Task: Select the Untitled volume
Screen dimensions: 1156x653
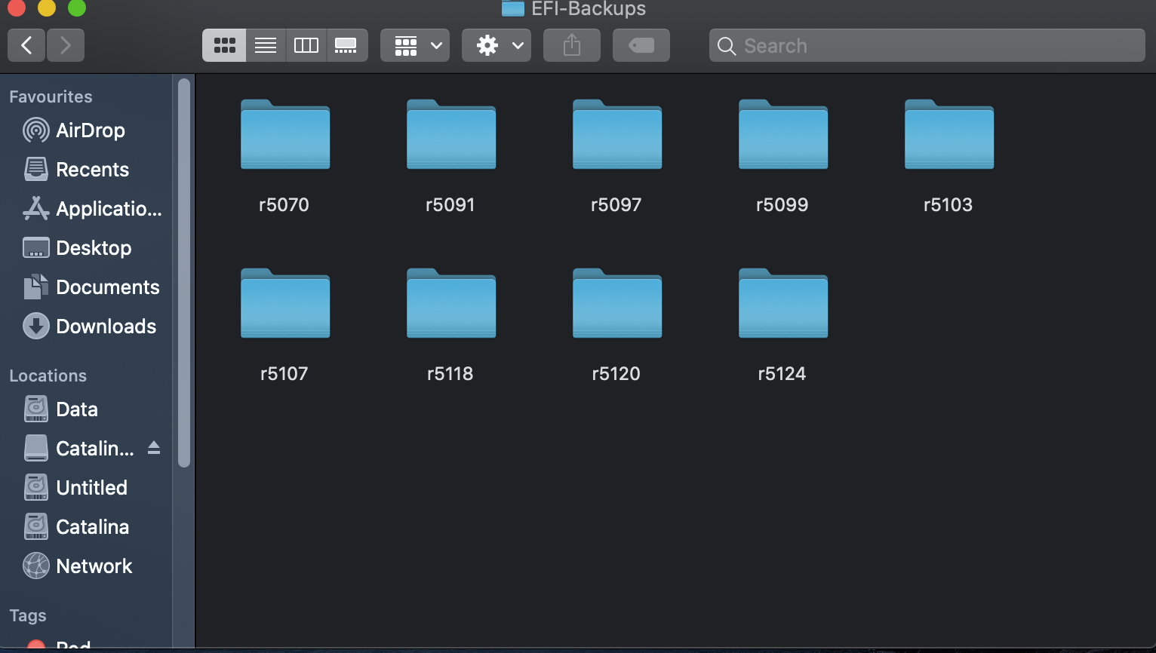Action: tap(91, 488)
